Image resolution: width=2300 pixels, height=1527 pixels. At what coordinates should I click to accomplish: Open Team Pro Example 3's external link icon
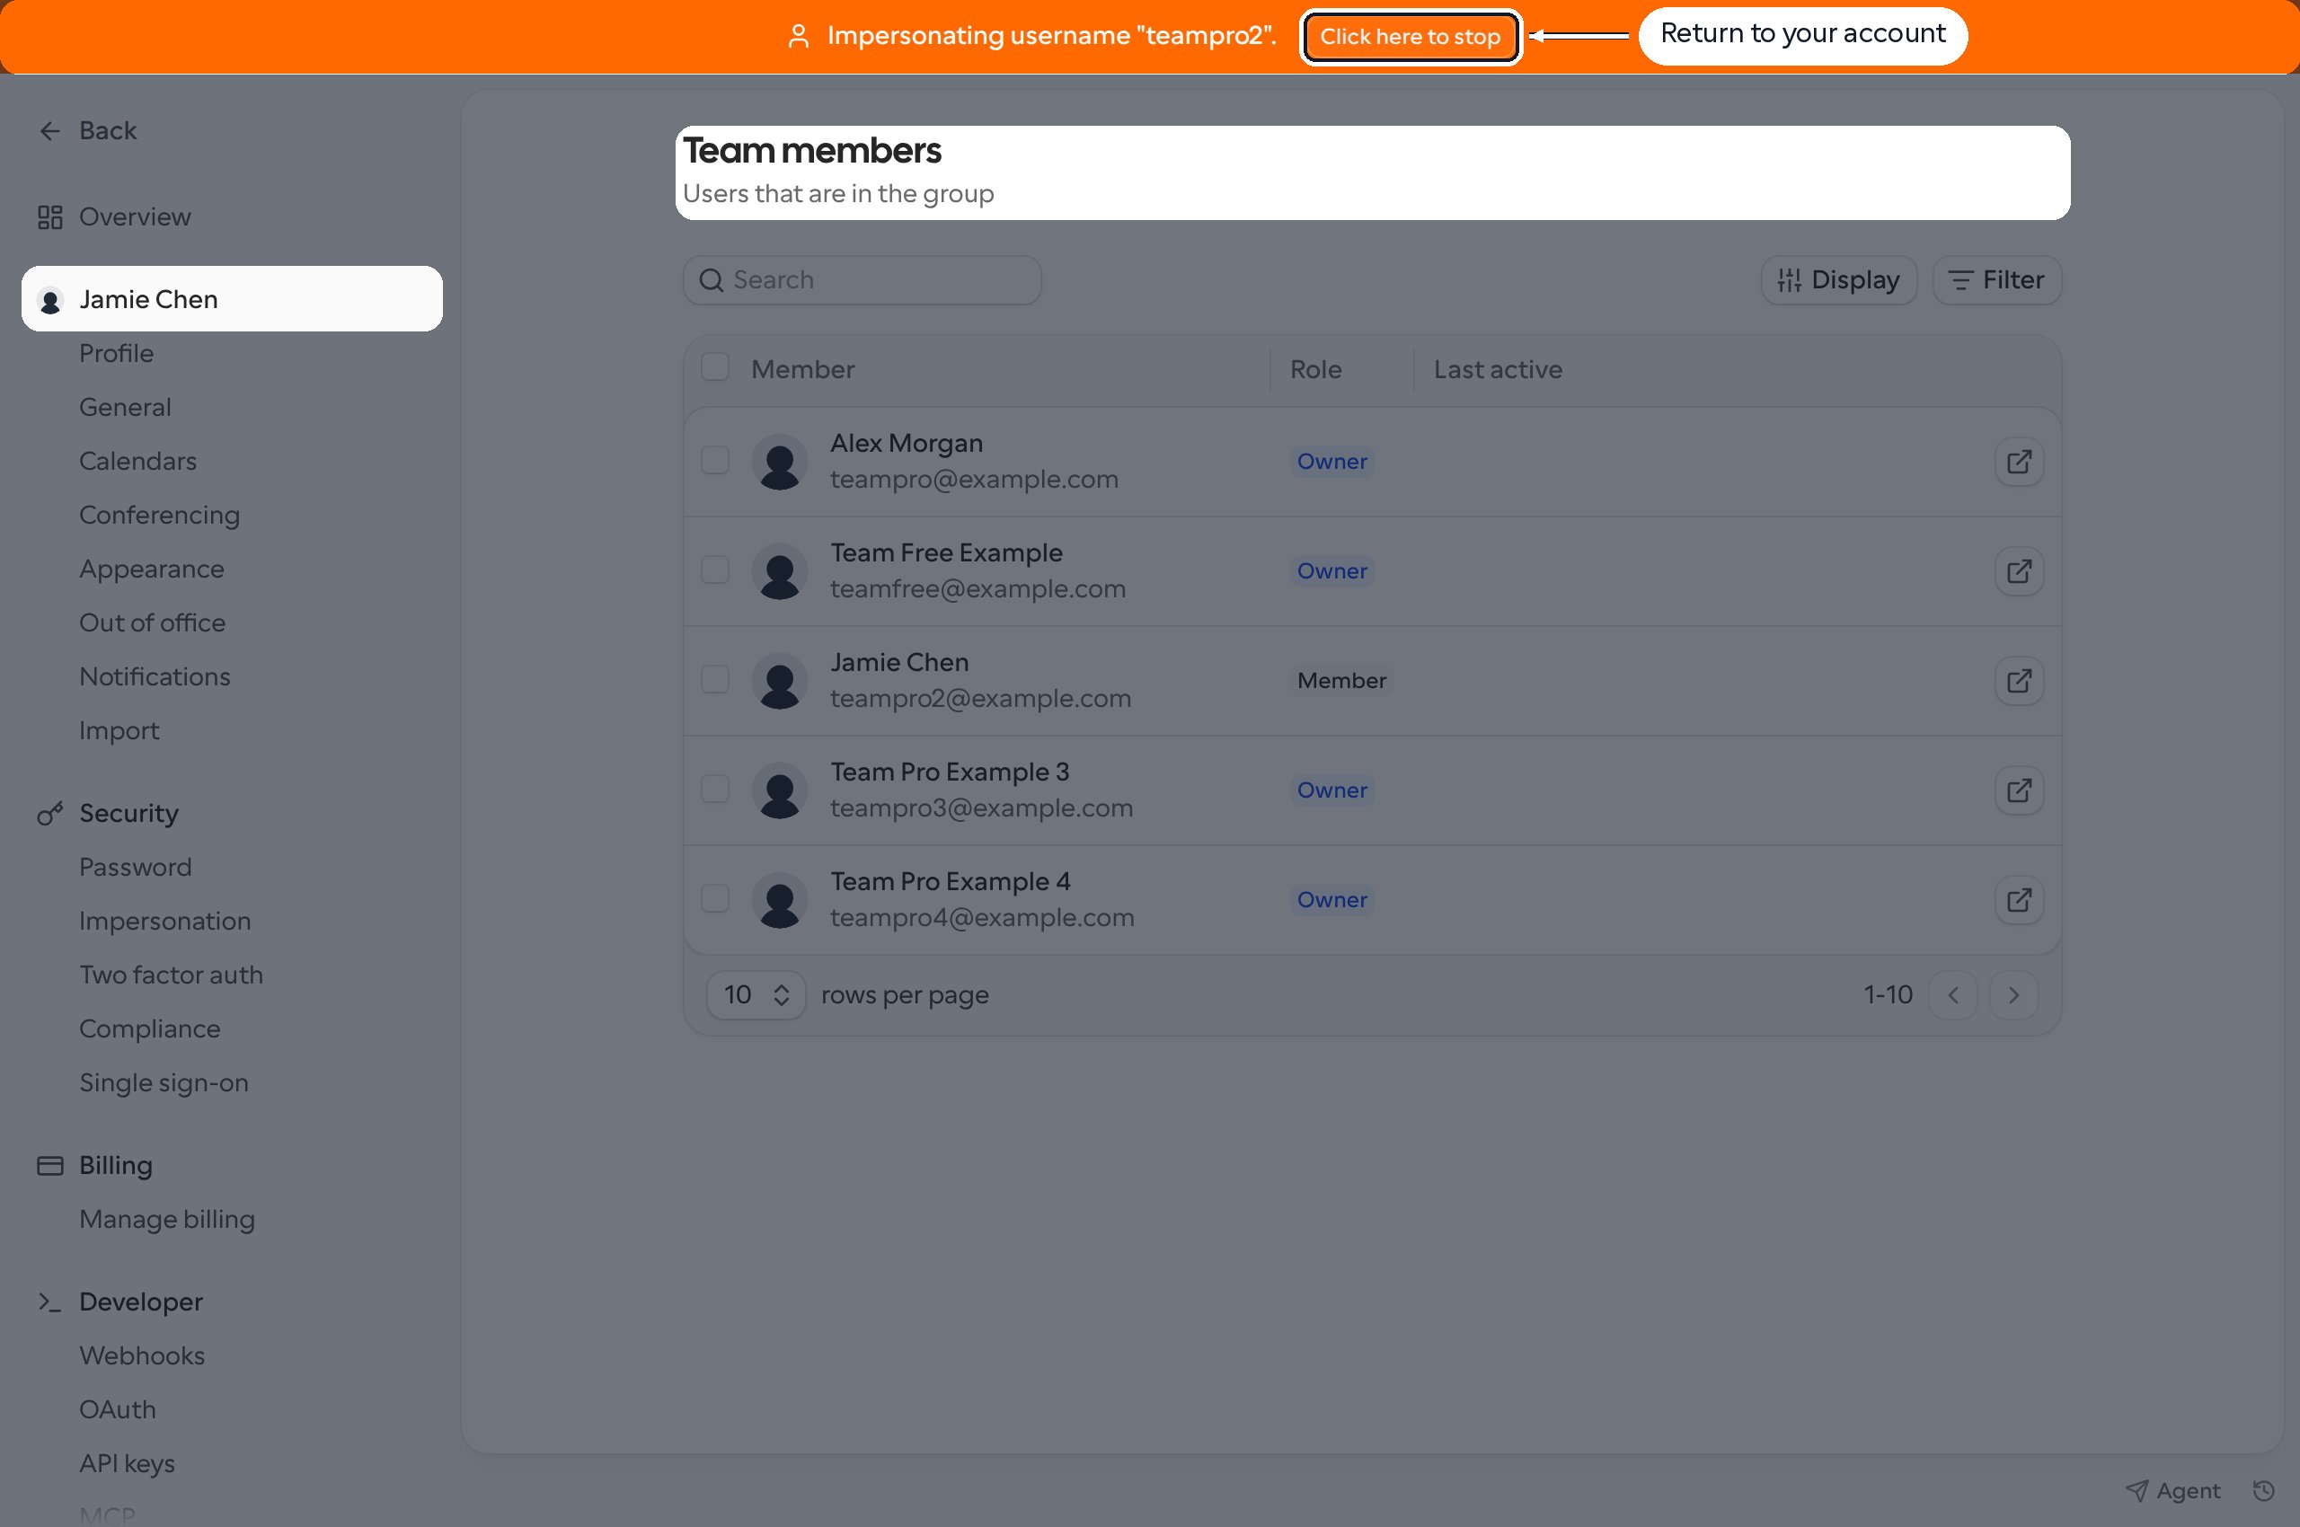click(2019, 790)
